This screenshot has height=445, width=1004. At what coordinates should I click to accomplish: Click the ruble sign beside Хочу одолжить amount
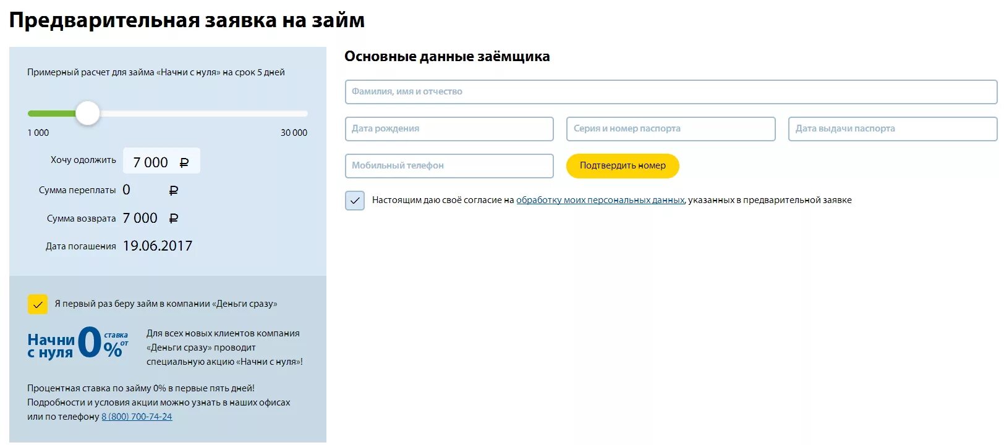click(184, 163)
